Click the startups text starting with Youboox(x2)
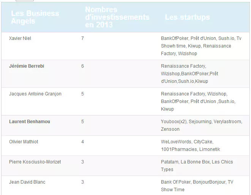Viewport: 251px width, 195px height. (x=201, y=125)
